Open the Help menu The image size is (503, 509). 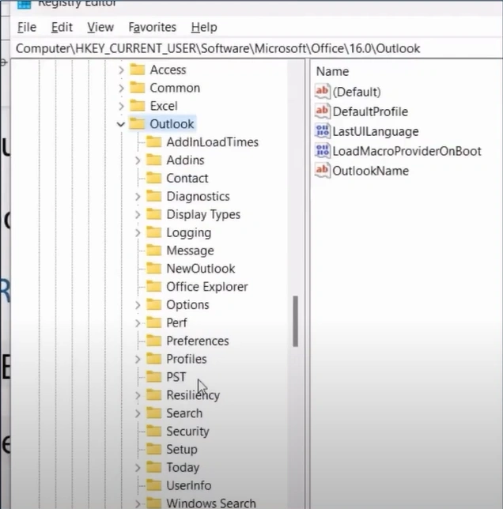204,27
